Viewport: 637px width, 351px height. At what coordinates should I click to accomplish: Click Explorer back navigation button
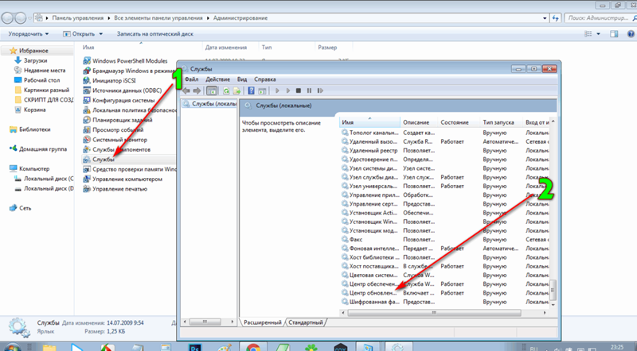[7, 17]
